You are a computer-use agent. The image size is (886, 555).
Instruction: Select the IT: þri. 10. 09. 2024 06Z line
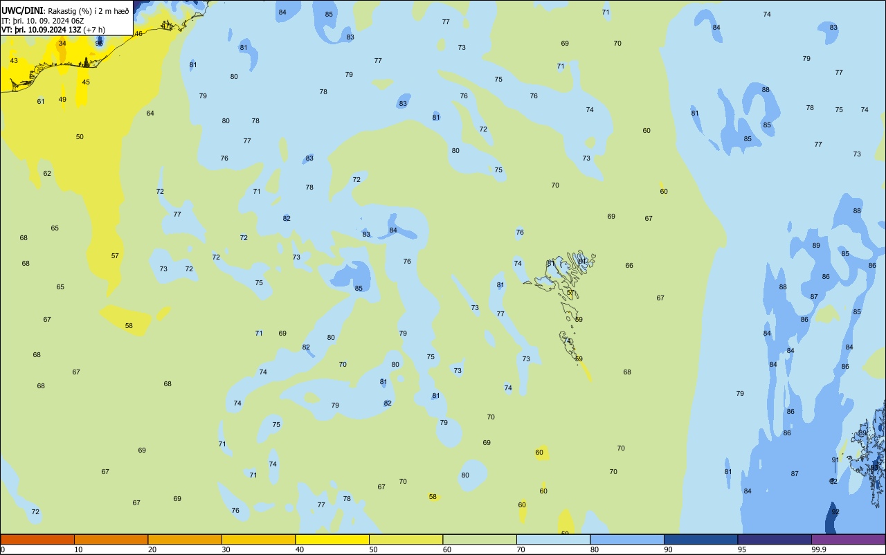tap(43, 20)
